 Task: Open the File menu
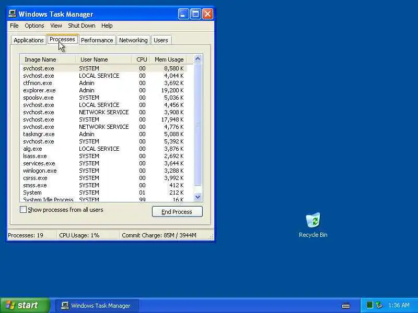(14, 26)
